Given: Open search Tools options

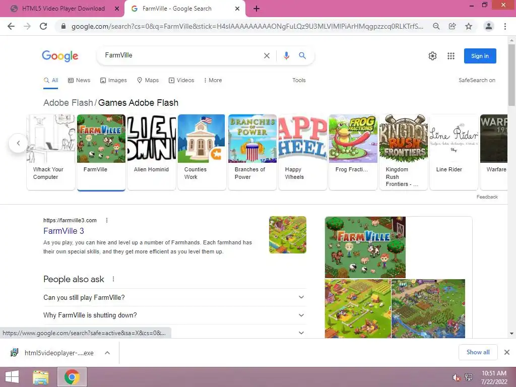Looking at the screenshot, I should (299, 80).
